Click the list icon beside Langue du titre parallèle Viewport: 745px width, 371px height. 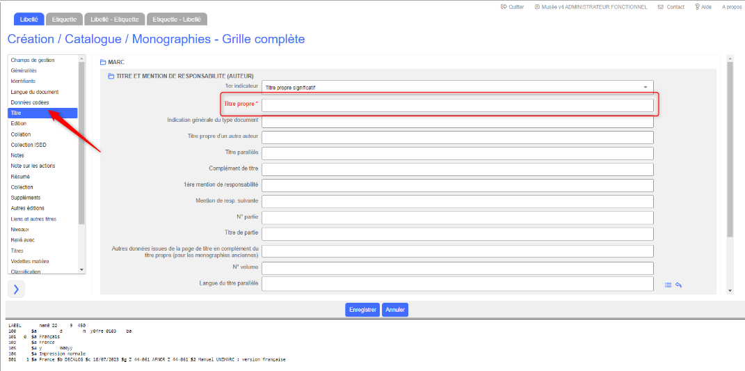click(668, 285)
